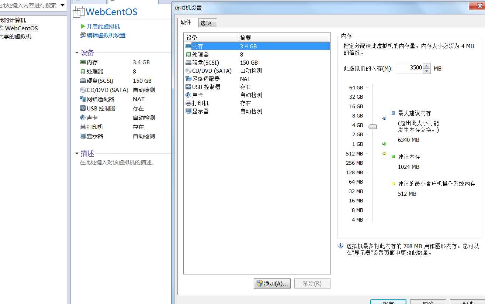Click the hard disk (SCSI) icon in settings list
Image resolution: width=485 pixels, height=304 pixels.
(188, 63)
